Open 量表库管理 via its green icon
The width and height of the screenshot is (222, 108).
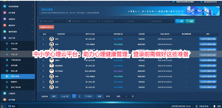5,32
